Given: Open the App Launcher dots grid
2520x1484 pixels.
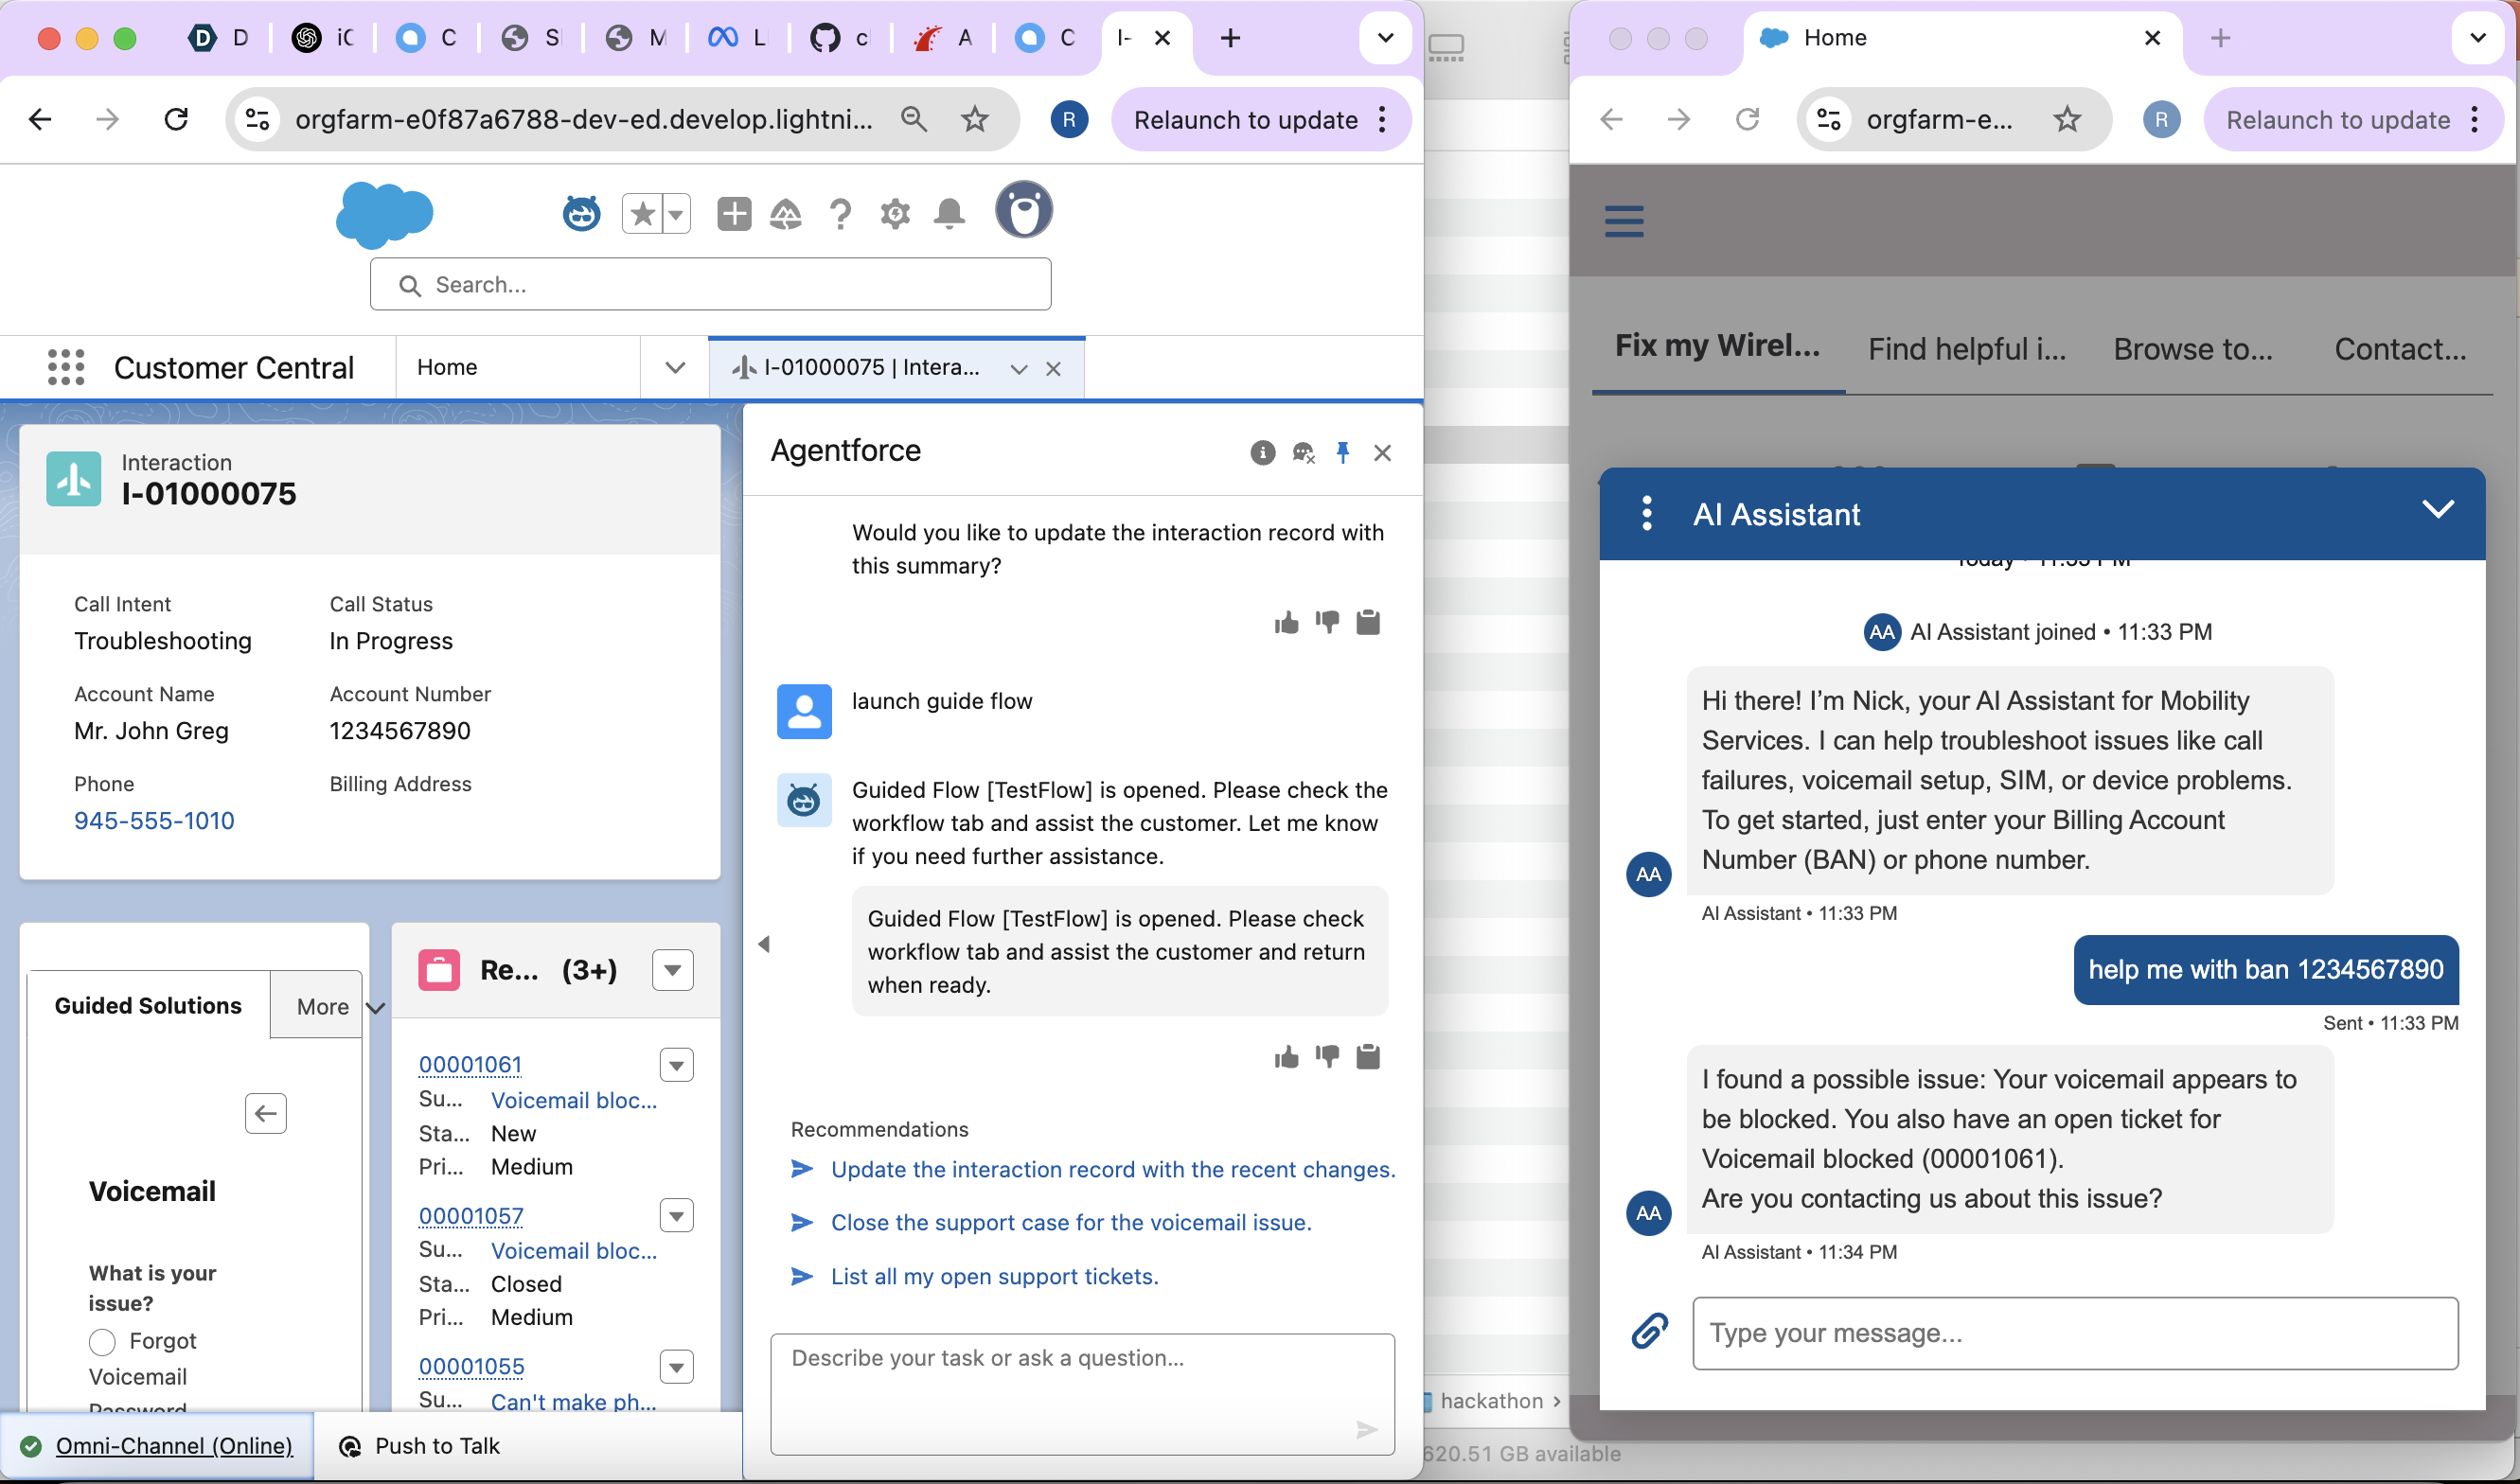Looking at the screenshot, I should pos(66,367).
